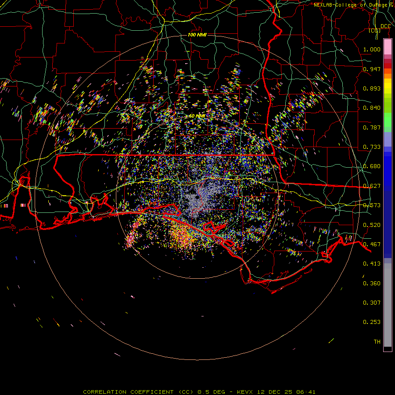Select the 0.413 scale value
The image size is (395, 395).
[x=372, y=264]
